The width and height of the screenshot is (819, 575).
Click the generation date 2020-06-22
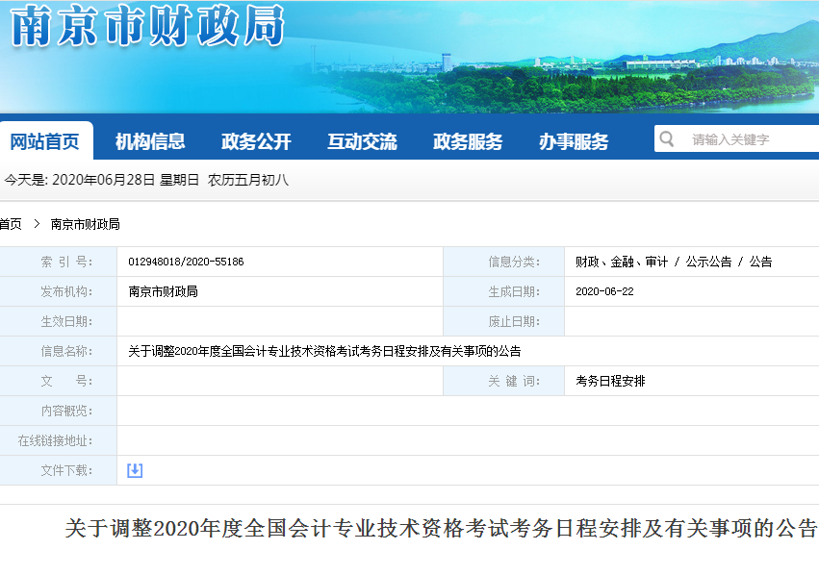point(604,291)
